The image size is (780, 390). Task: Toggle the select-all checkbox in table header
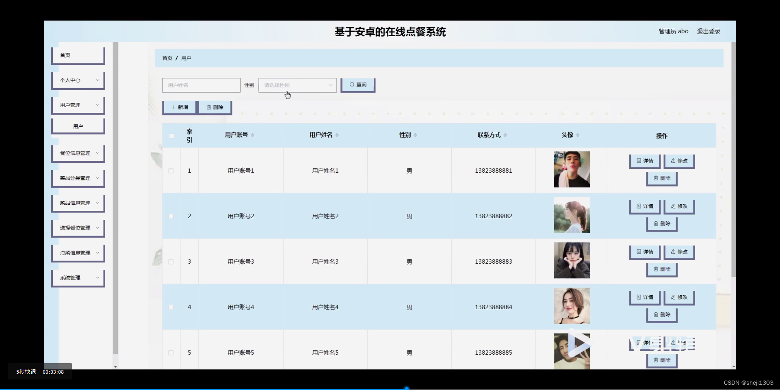tap(171, 136)
